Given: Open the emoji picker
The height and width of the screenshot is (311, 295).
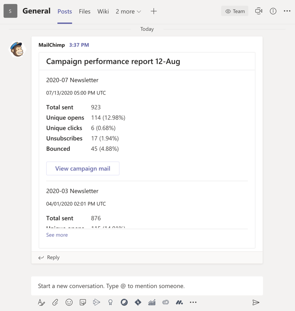Looking at the screenshot, I should (69, 302).
